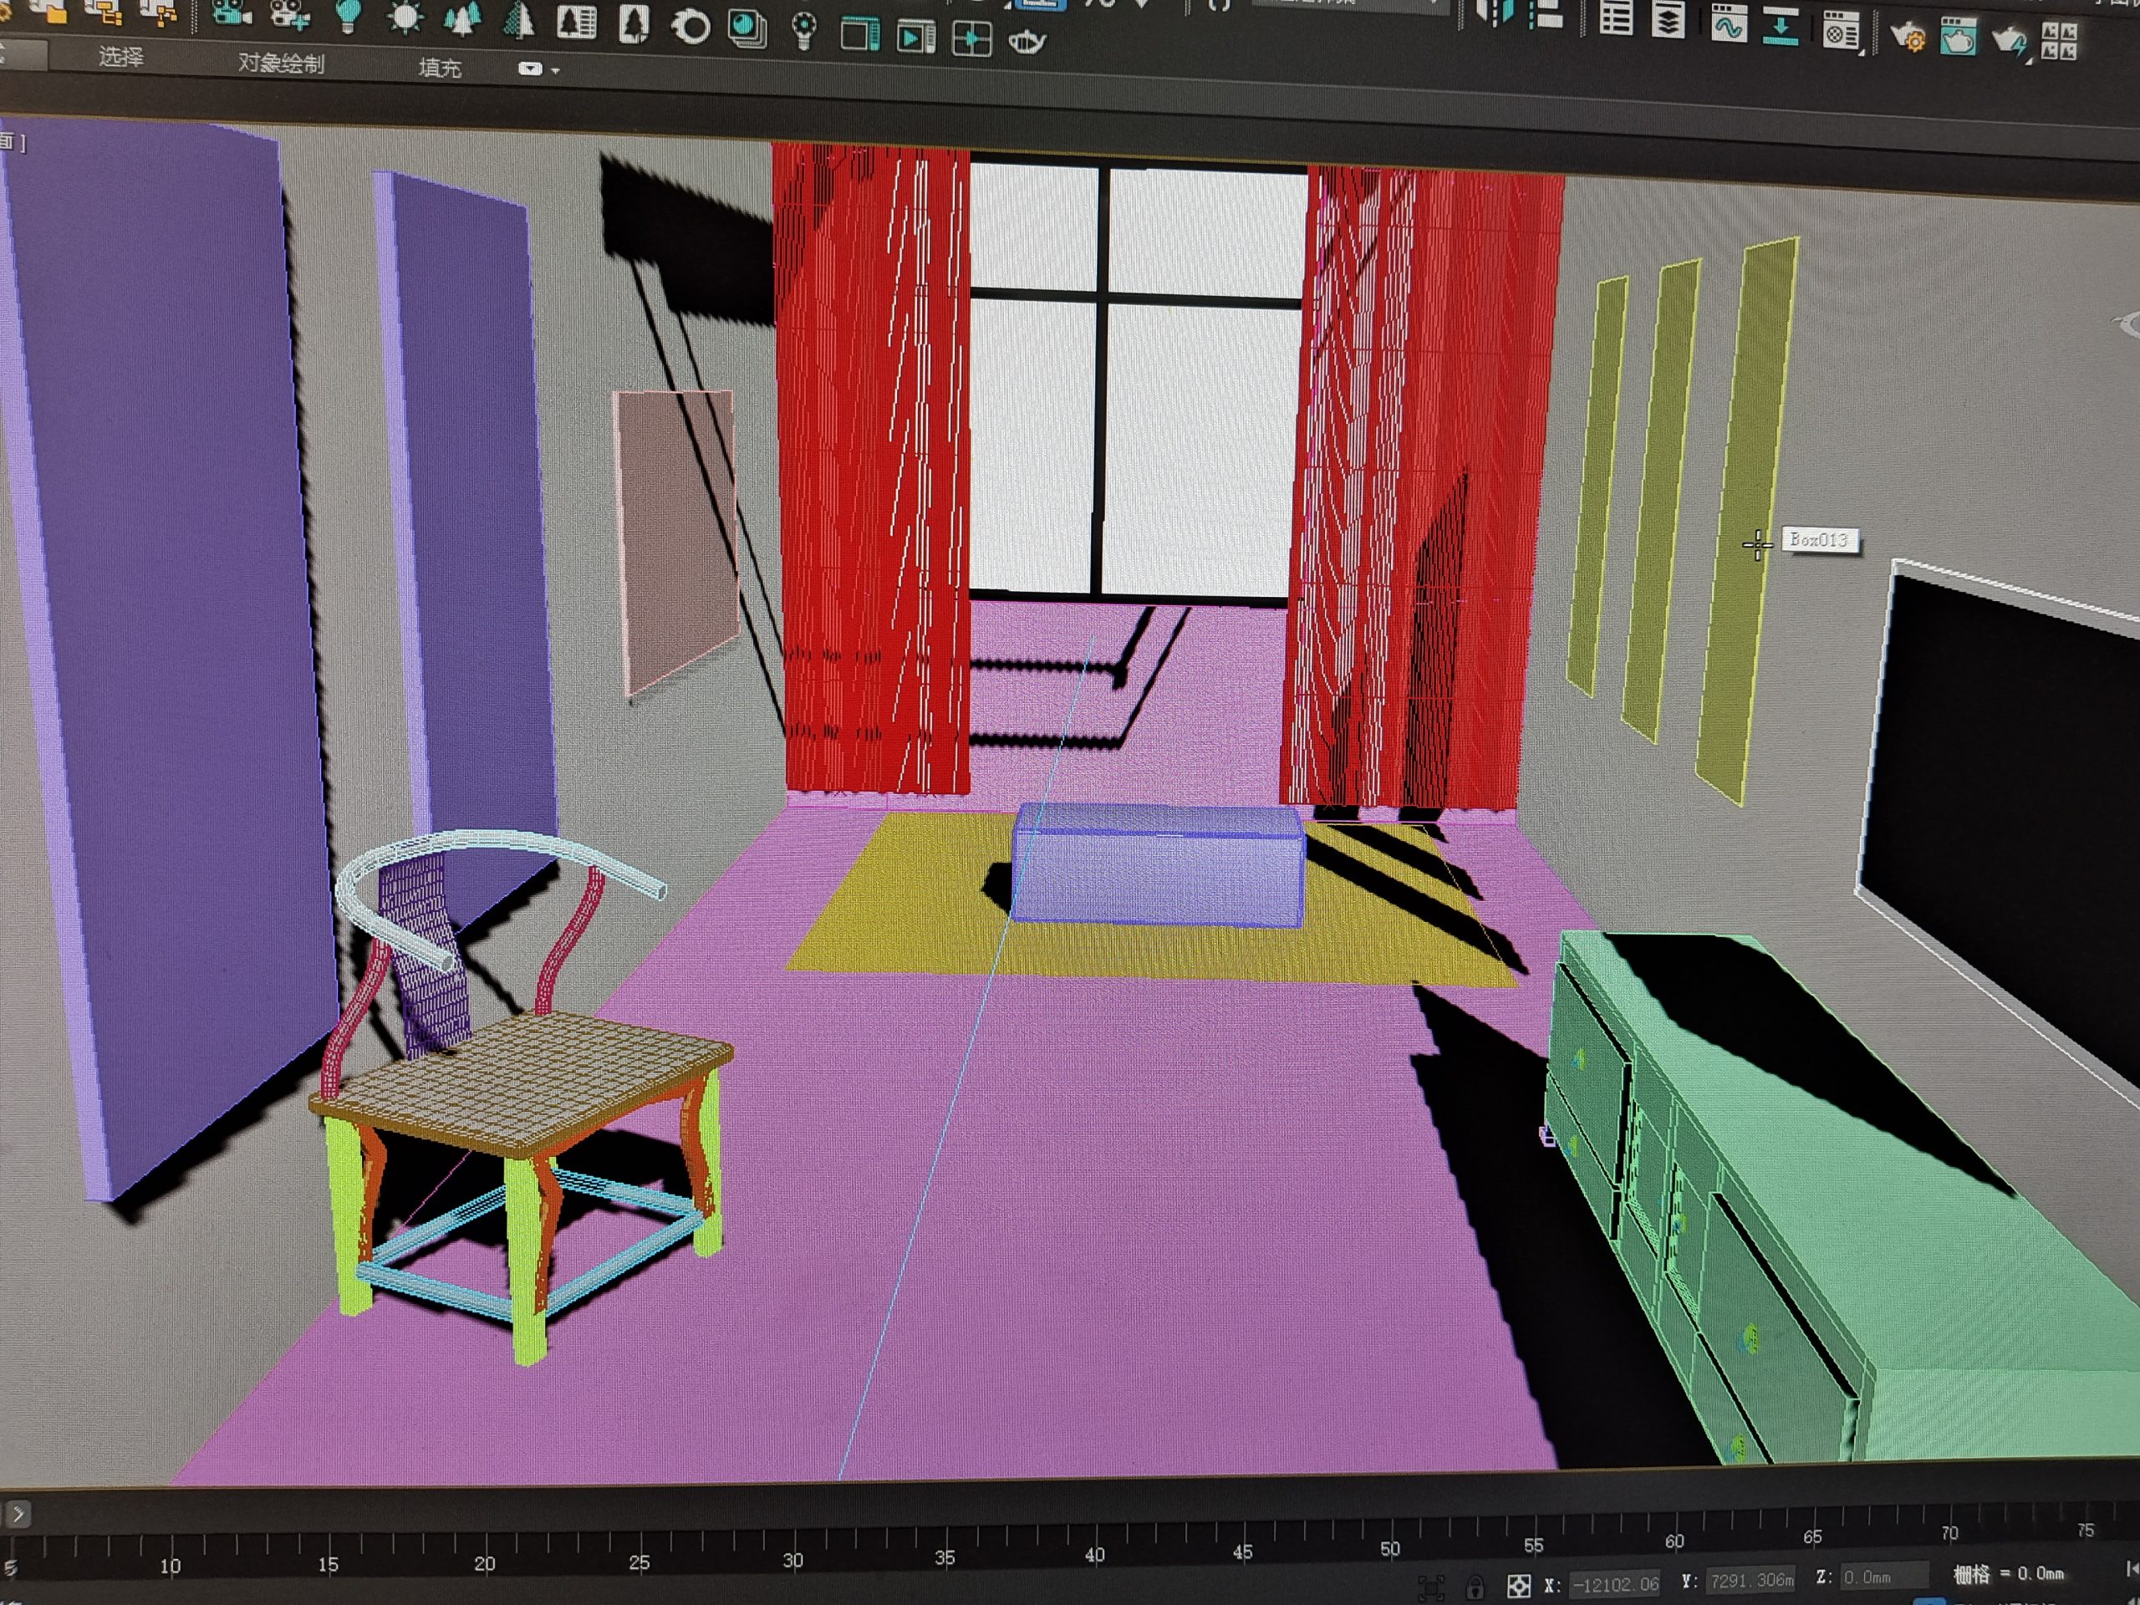The width and height of the screenshot is (2140, 1605).
Task: Toggle absolute/offset transform mode icon
Action: (x=1519, y=1587)
